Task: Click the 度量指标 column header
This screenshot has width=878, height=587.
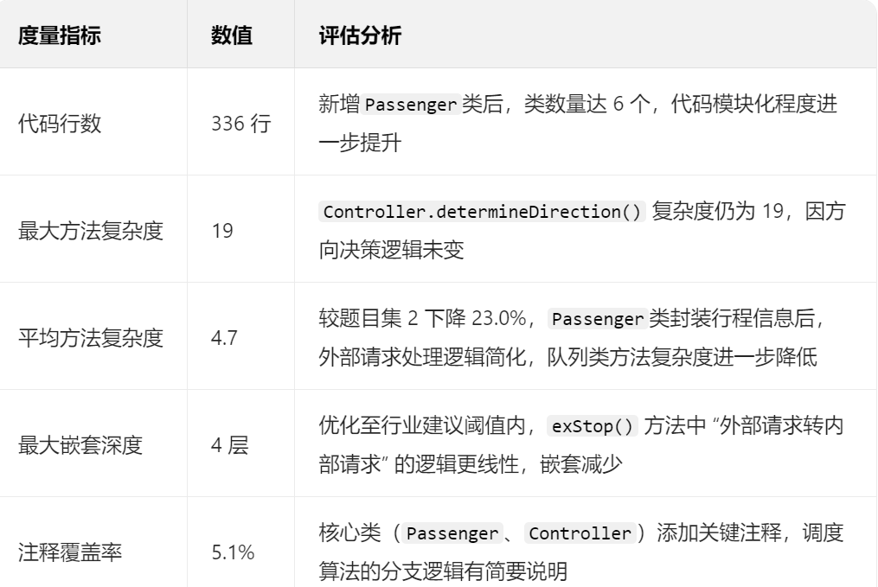Action: point(60,35)
